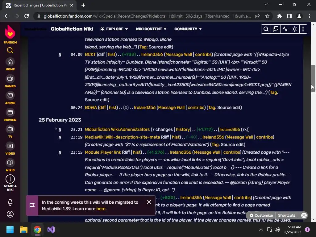This screenshot has height=237, width=316.
Task: Reload the page
Action: click(x=27, y=16)
